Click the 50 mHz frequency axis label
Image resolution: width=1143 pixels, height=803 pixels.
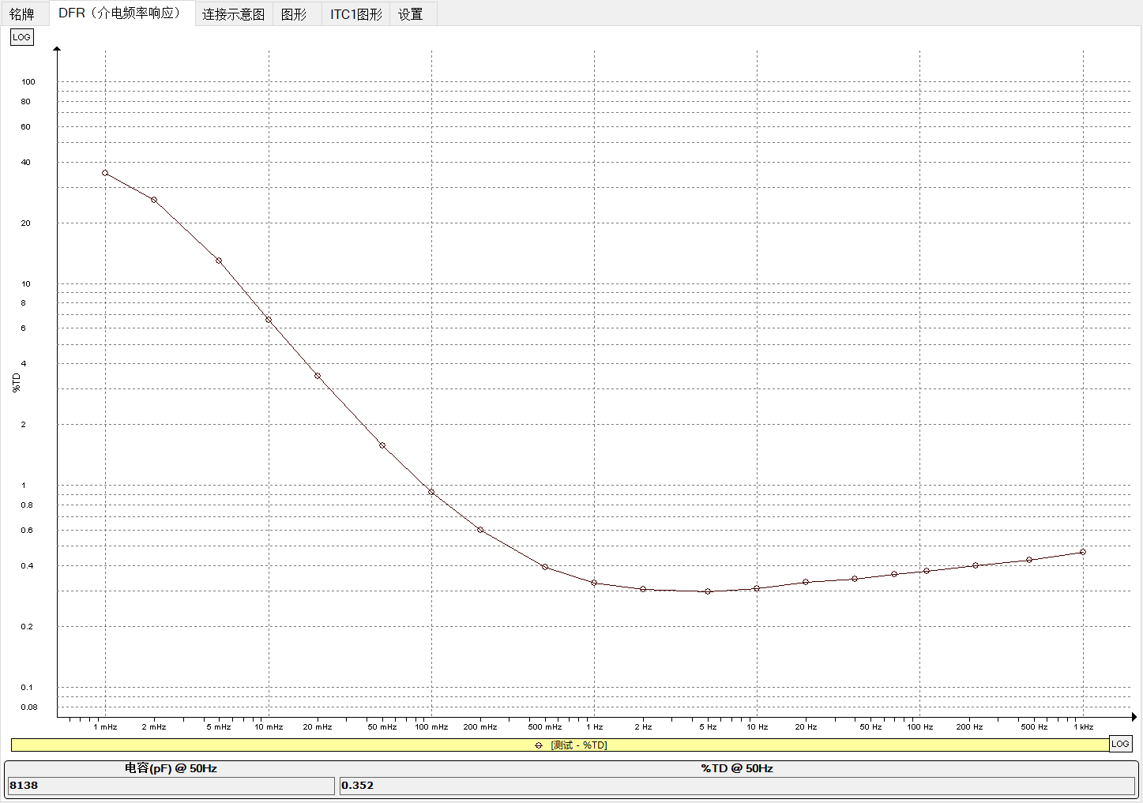tap(382, 726)
